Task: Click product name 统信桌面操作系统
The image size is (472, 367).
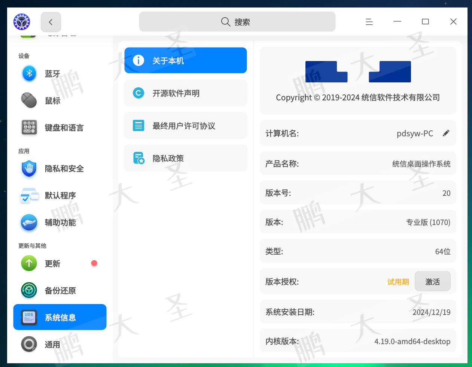Action: click(421, 164)
